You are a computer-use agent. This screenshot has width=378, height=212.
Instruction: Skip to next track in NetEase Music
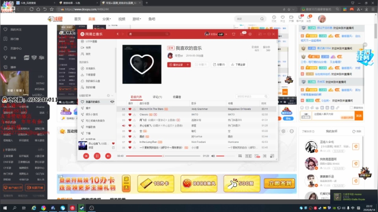(x=108, y=156)
